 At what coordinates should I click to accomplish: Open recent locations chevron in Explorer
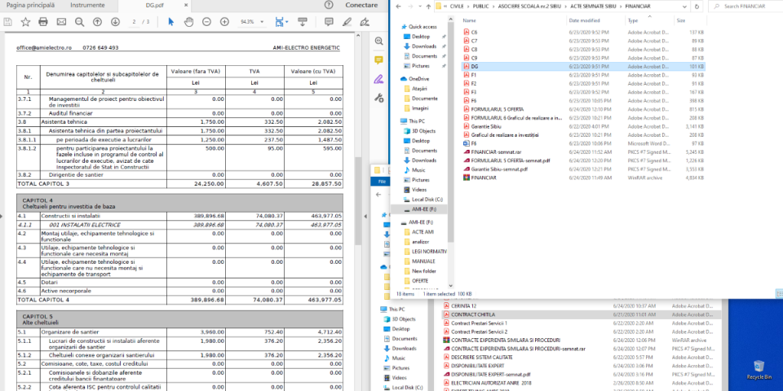point(420,7)
